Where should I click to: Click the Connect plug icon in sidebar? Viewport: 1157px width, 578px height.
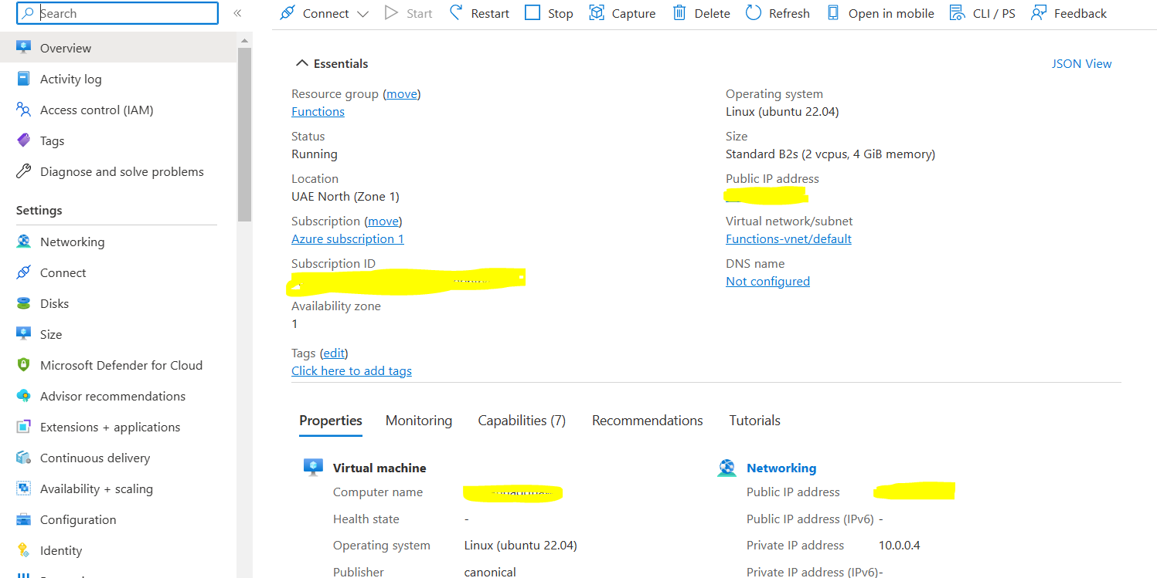tap(24, 272)
